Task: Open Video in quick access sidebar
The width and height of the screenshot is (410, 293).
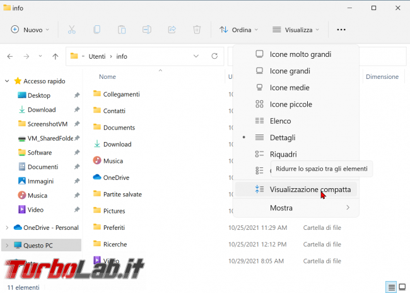Action: [35, 210]
